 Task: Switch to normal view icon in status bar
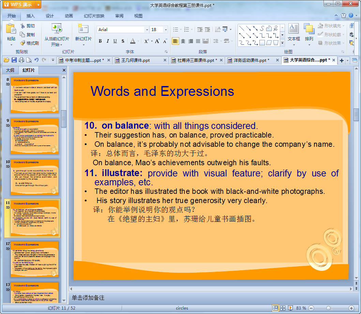pyautogui.click(x=275, y=308)
